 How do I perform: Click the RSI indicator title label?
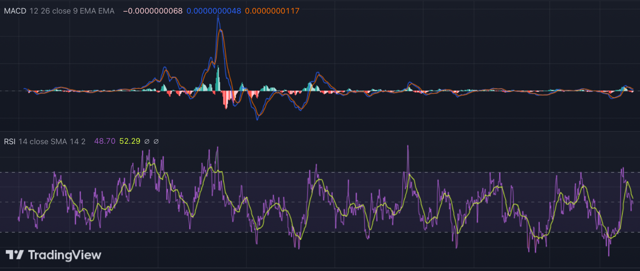coord(10,141)
